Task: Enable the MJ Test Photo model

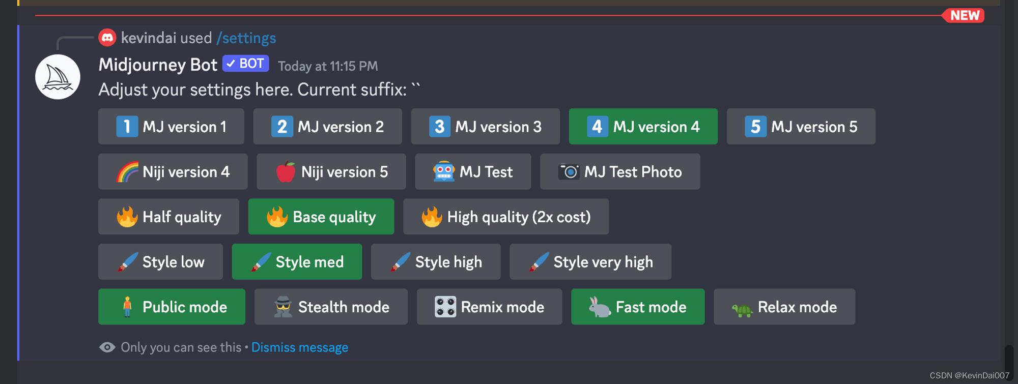Action: (620, 172)
